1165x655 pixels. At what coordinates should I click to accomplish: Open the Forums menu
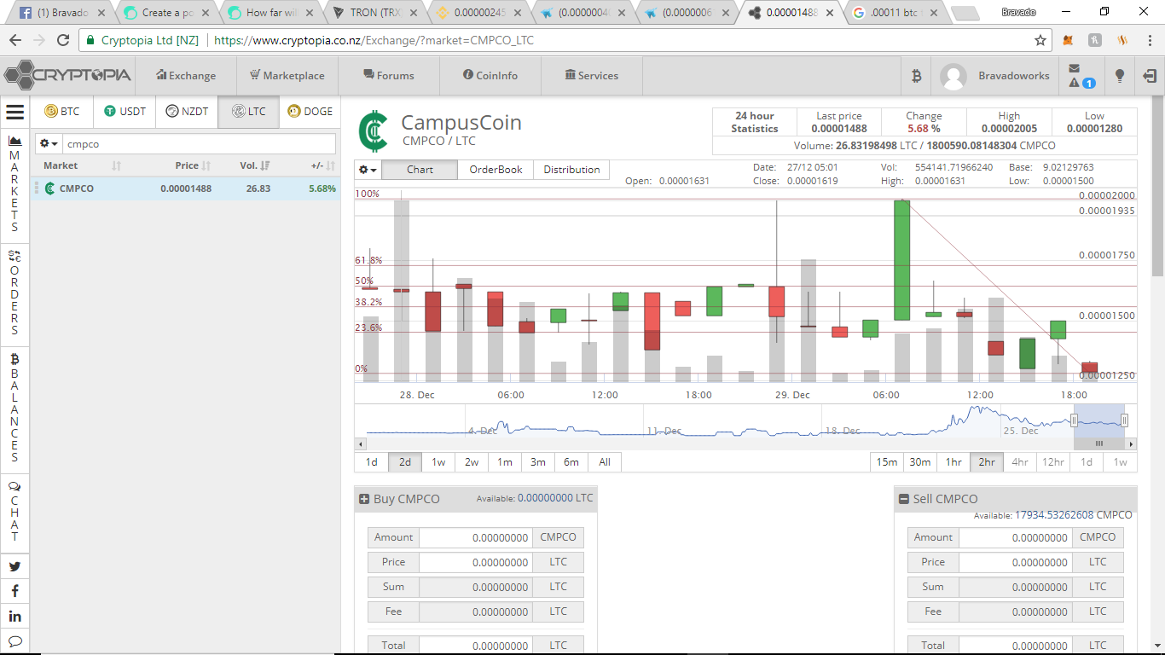point(389,76)
